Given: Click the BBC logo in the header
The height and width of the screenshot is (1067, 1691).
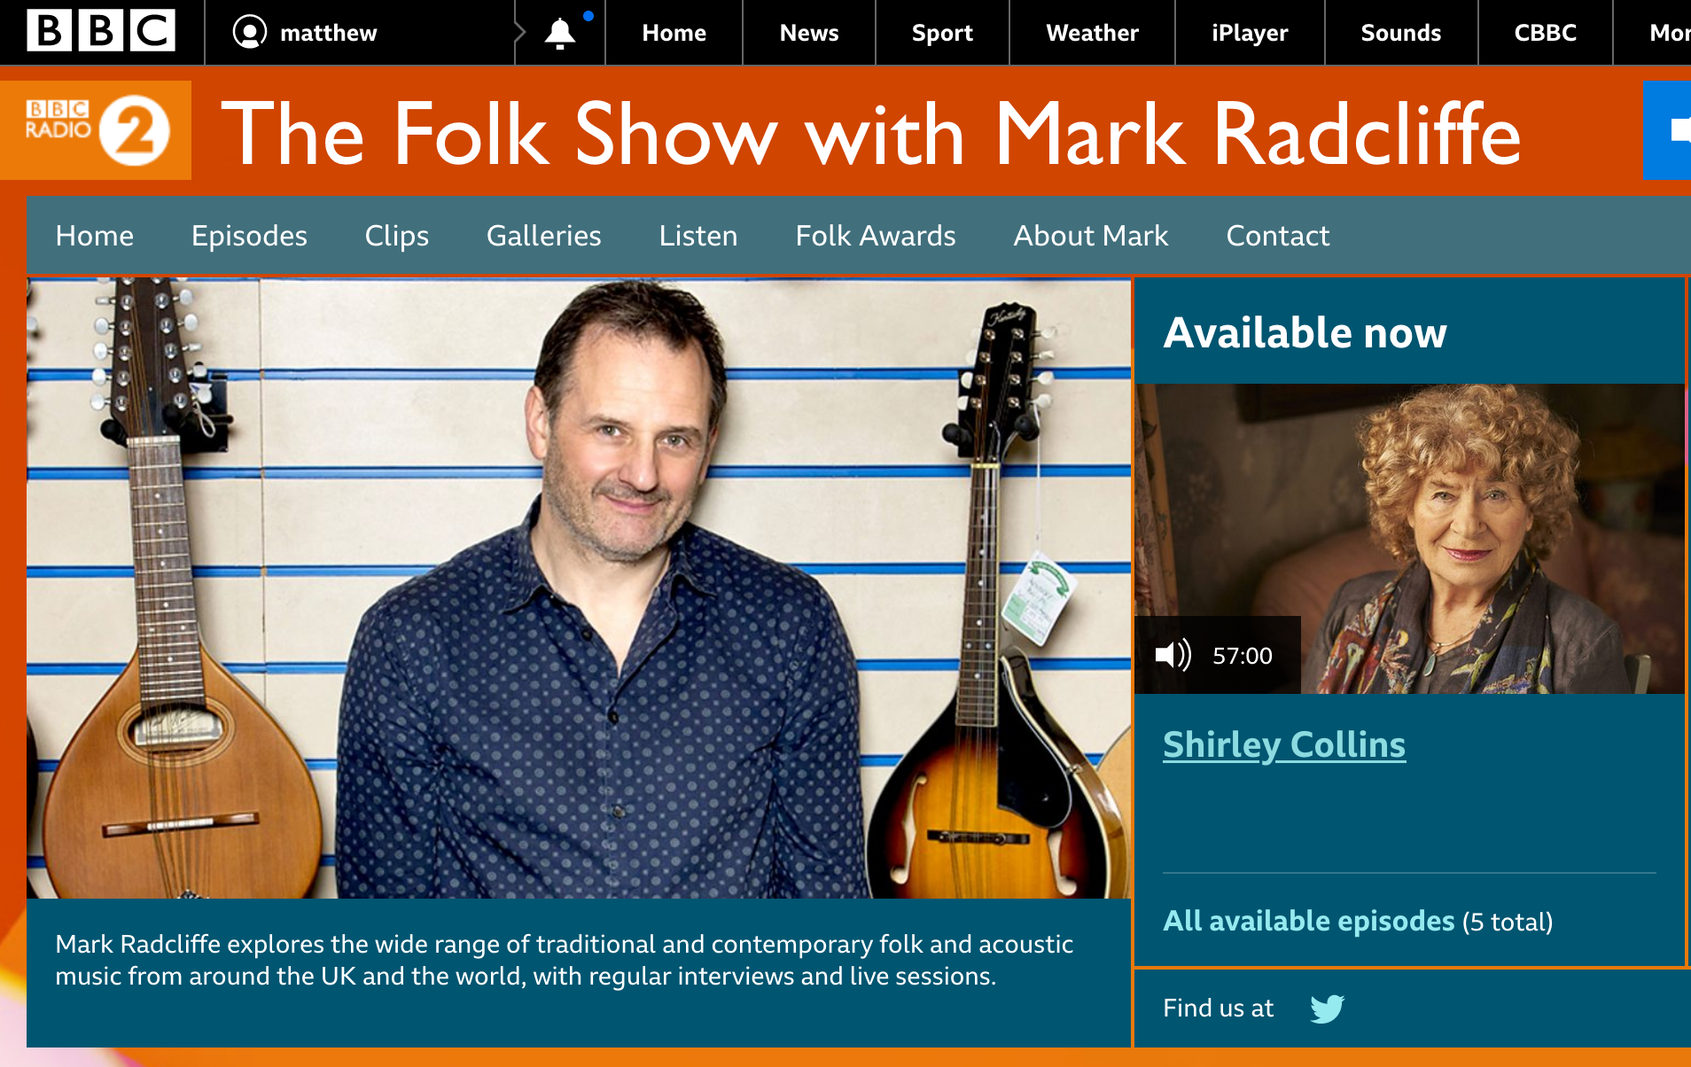Looking at the screenshot, I should tap(101, 32).
